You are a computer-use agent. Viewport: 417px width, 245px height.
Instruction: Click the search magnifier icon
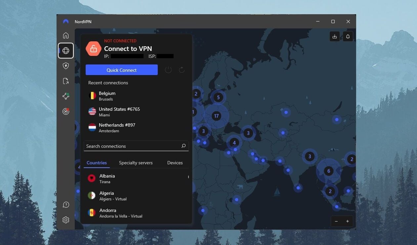[184, 146]
